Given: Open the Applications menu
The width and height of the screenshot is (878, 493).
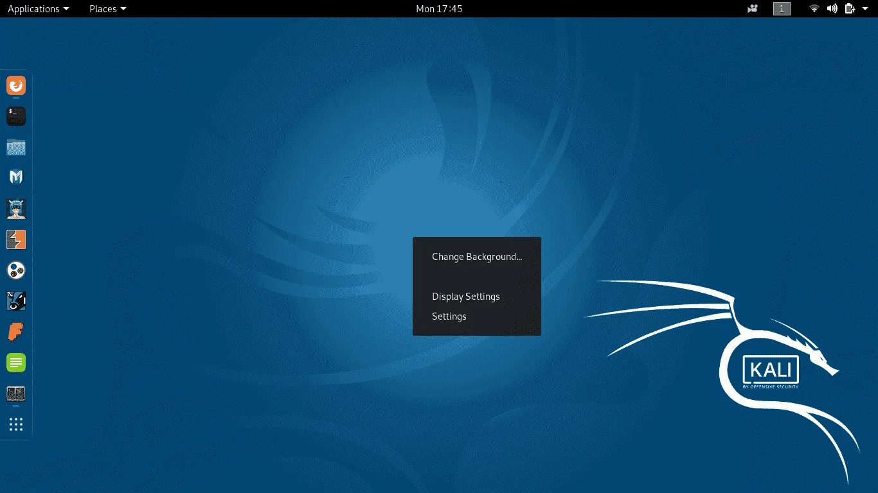Looking at the screenshot, I should click(38, 9).
